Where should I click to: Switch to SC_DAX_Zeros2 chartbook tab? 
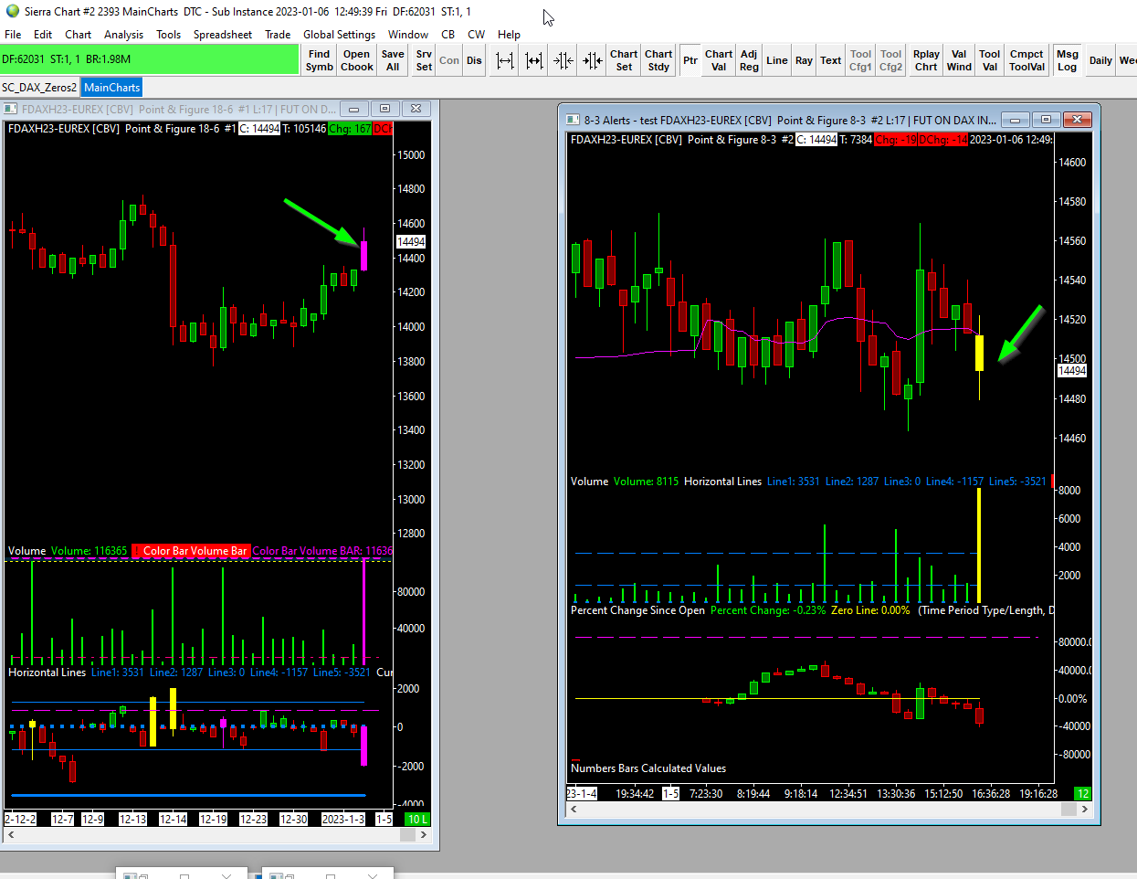(x=39, y=88)
